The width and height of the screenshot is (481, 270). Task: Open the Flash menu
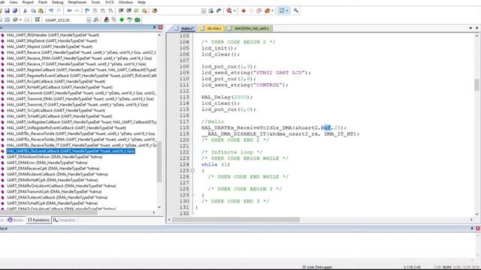click(43, 2)
